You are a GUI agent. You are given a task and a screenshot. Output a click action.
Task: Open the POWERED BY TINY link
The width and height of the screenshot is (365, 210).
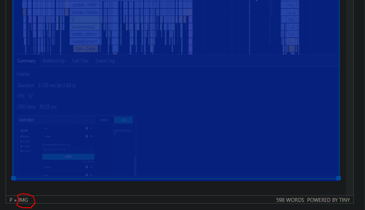tap(328, 200)
